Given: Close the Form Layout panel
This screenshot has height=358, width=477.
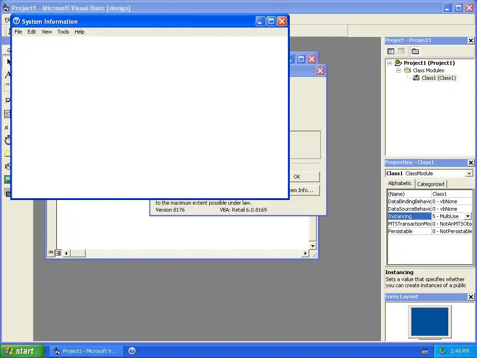Looking at the screenshot, I should tap(470, 297).
